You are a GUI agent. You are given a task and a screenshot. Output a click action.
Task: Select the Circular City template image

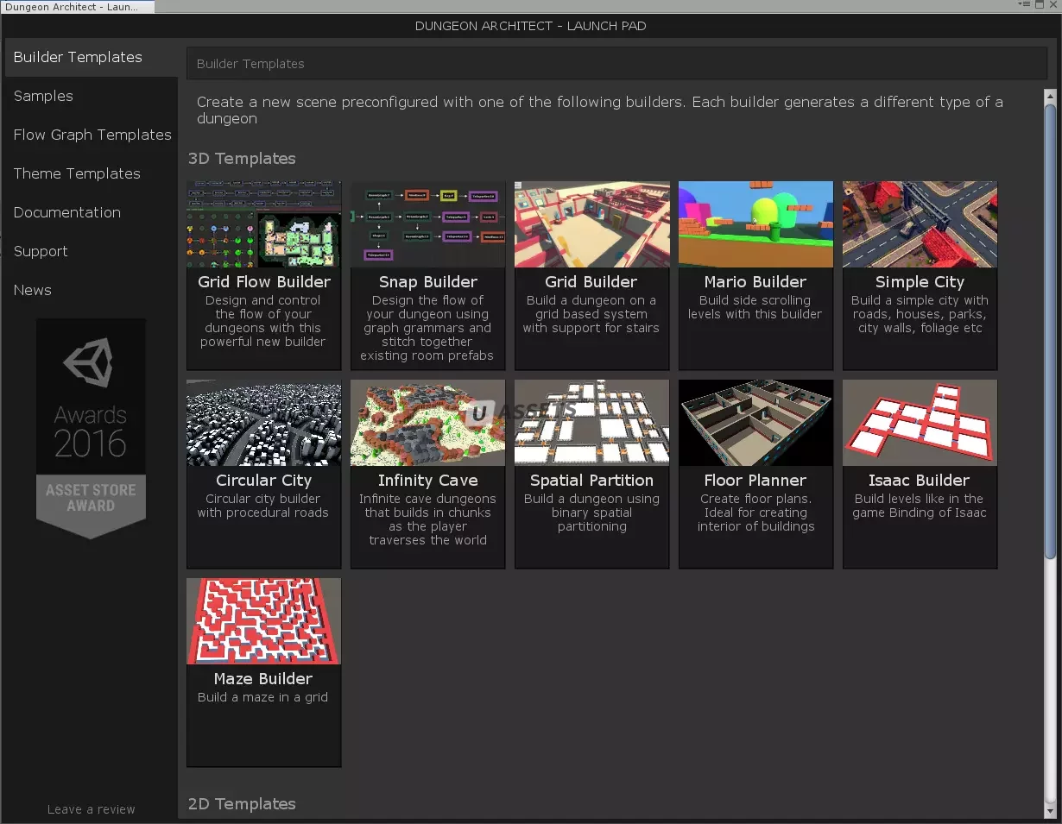pyautogui.click(x=264, y=423)
